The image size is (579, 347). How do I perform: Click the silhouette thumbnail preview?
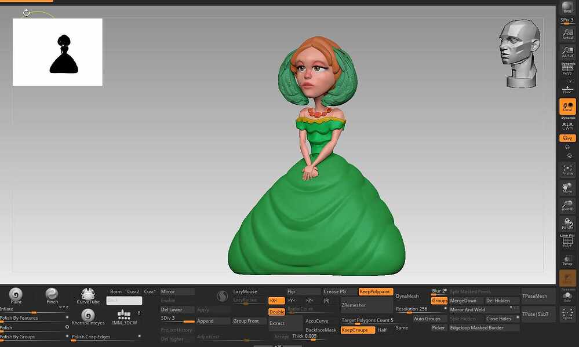58,52
